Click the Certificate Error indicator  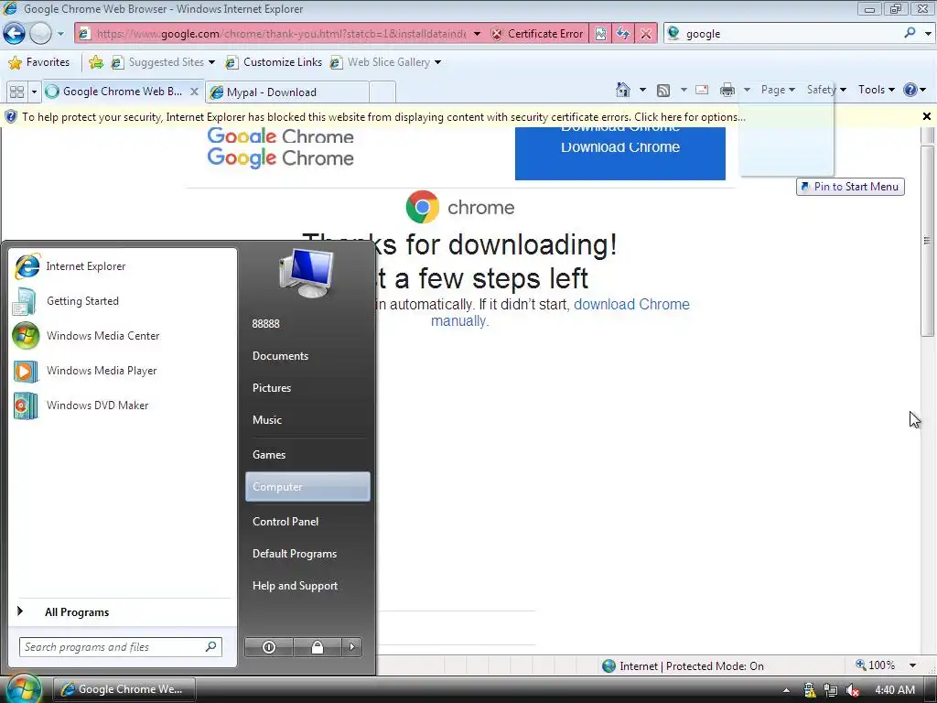click(537, 34)
